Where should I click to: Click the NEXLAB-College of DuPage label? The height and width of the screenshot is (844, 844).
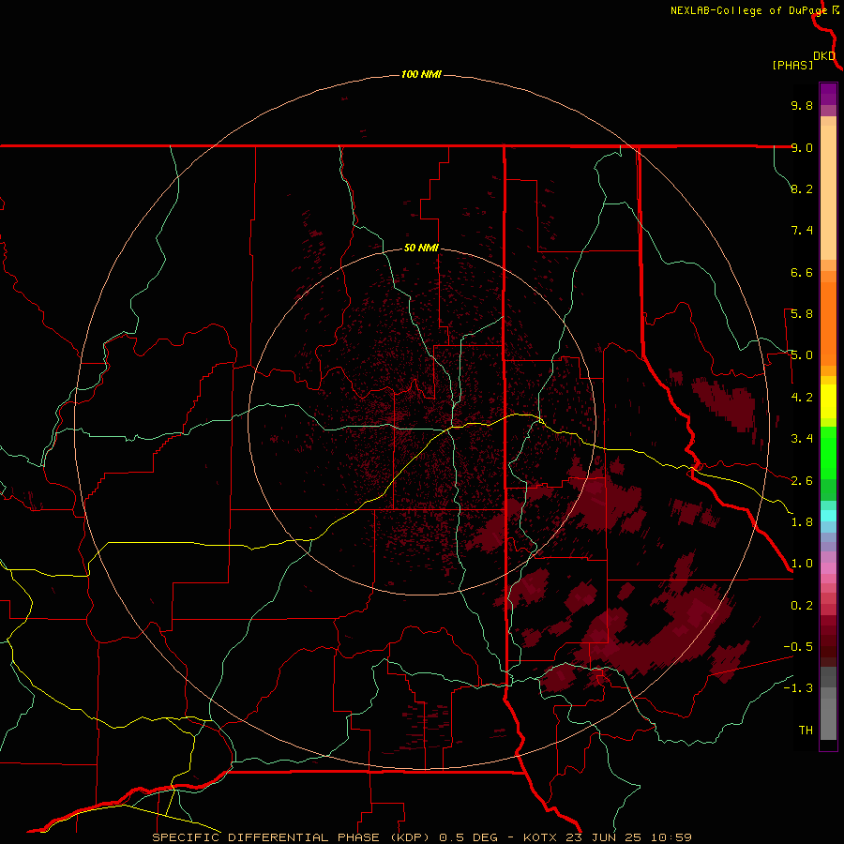749,10
